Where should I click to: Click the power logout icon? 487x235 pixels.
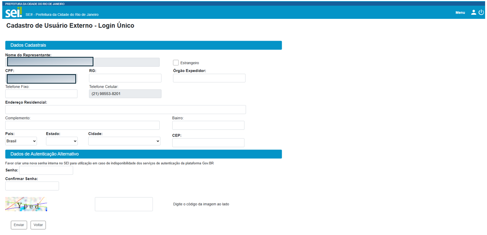click(481, 12)
